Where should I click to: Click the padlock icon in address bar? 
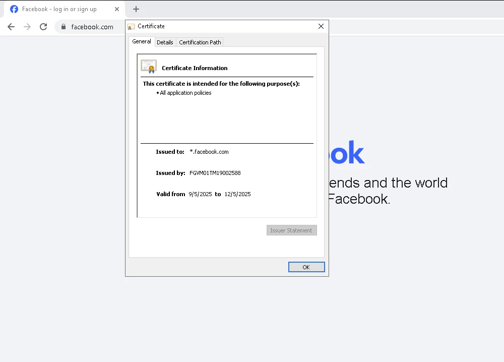pos(64,27)
